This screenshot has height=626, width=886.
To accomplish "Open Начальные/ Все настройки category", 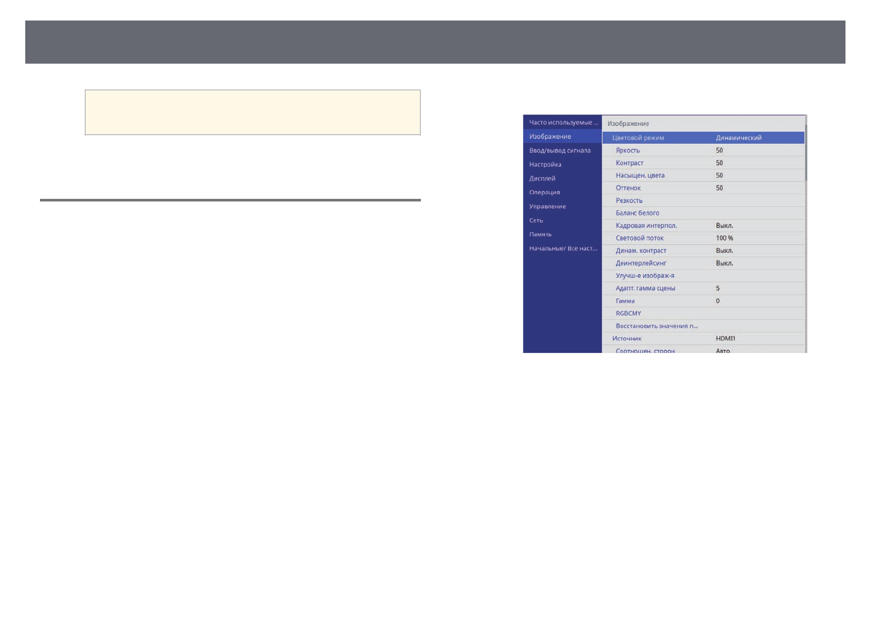I will click(562, 248).
